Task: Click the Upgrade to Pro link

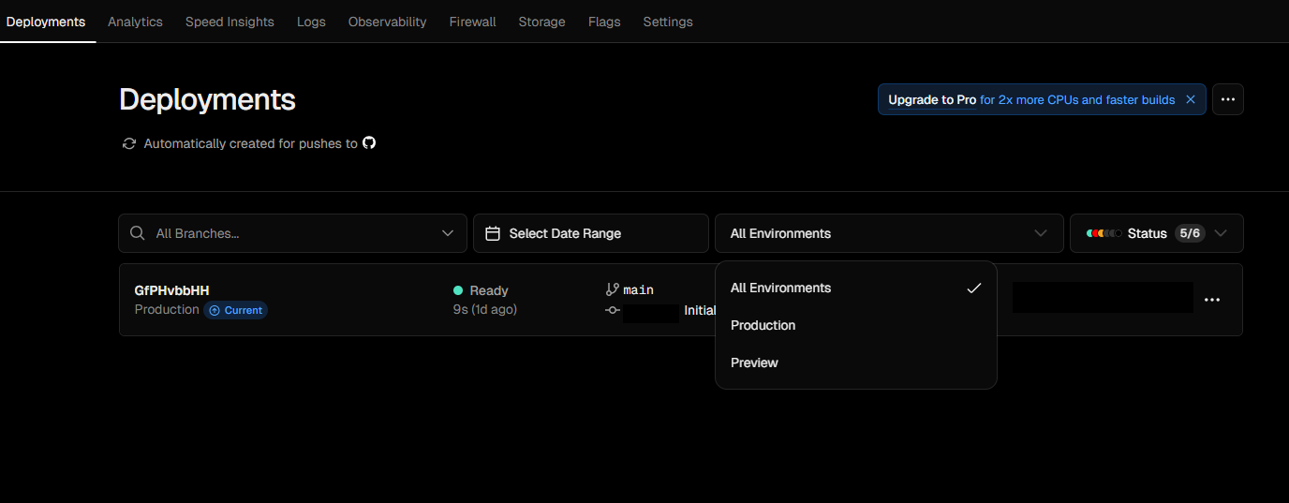Action: click(x=932, y=99)
